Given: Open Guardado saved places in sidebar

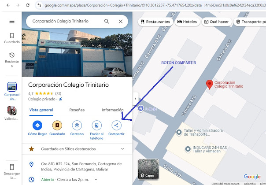Looking at the screenshot, I should point(12,38).
